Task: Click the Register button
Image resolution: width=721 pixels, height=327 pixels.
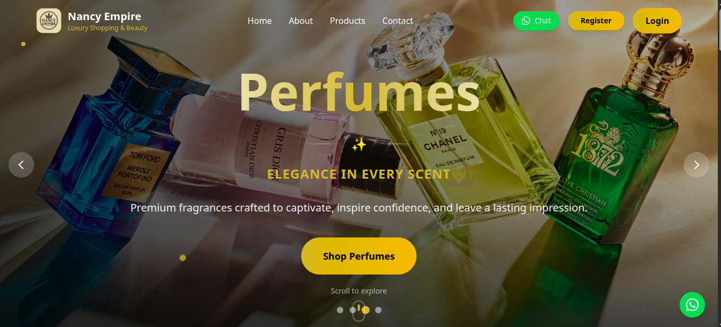Action: [596, 21]
